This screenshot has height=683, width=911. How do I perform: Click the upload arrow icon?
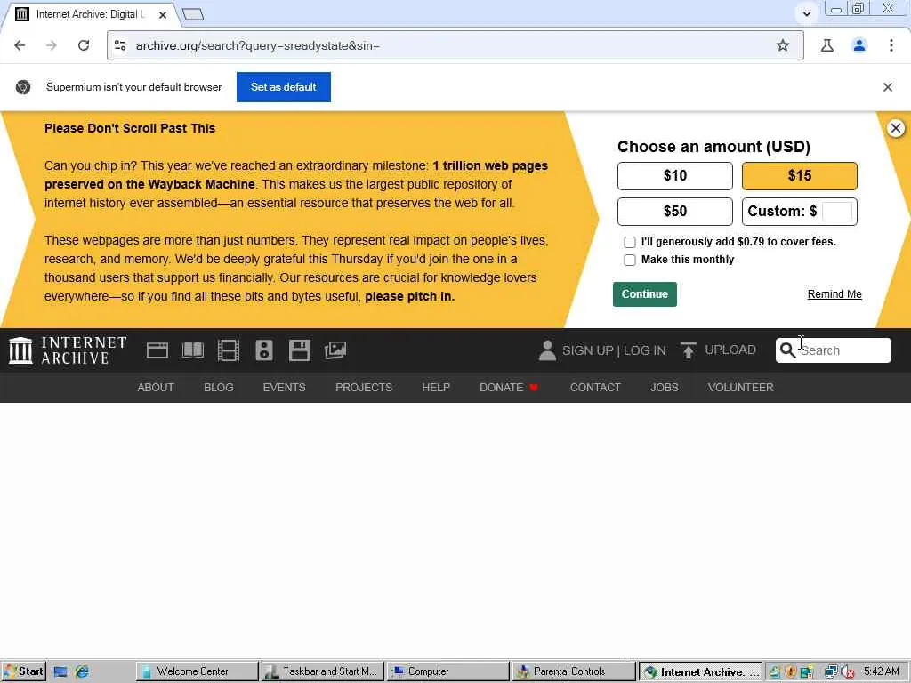tap(689, 350)
